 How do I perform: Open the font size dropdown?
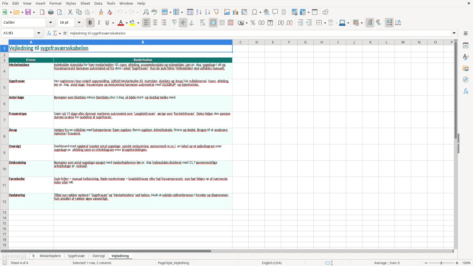79,23
